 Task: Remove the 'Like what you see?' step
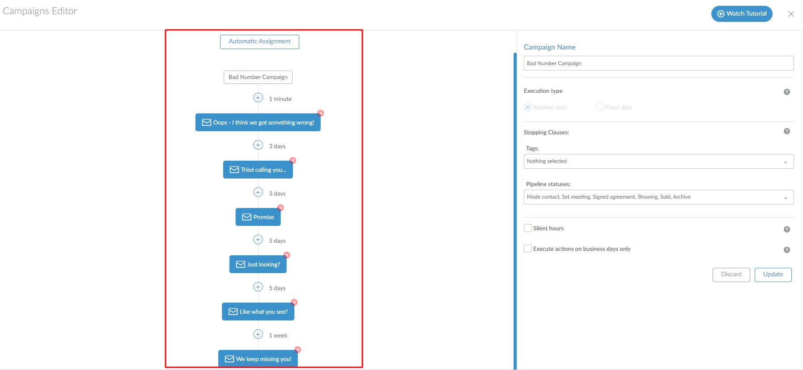click(294, 303)
